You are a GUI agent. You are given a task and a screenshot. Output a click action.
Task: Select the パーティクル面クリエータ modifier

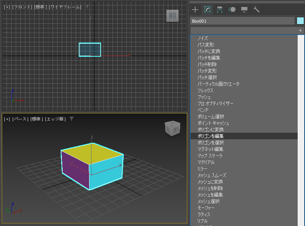pos(244,84)
